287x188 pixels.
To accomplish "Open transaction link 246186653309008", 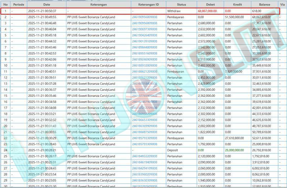I will tap(145, 120).
